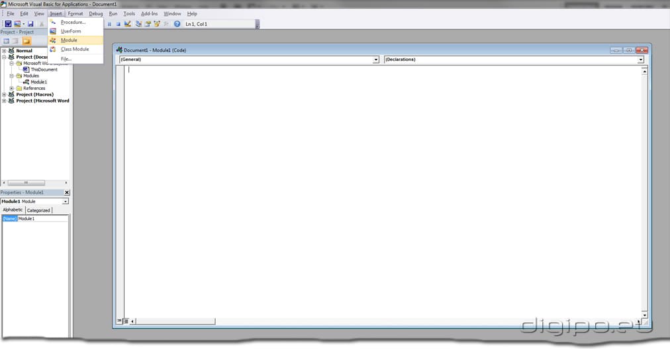Open the View menu
This screenshot has width=670, height=349.
tap(39, 14)
